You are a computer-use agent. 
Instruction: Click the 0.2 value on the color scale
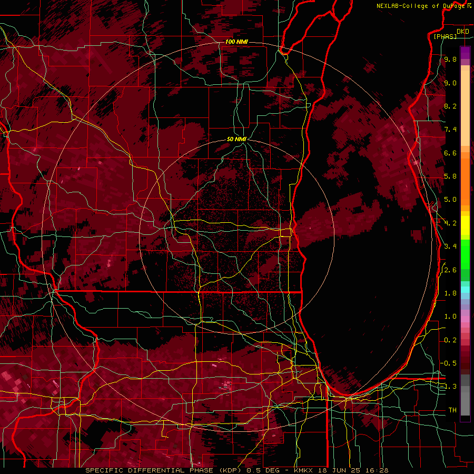click(450, 340)
